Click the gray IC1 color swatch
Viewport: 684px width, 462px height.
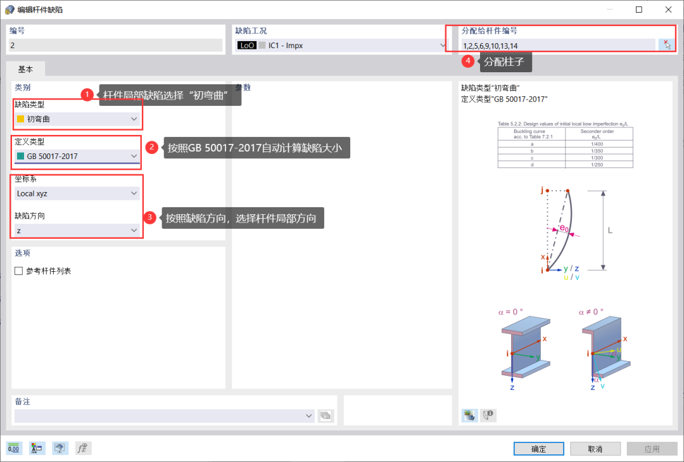[x=262, y=46]
